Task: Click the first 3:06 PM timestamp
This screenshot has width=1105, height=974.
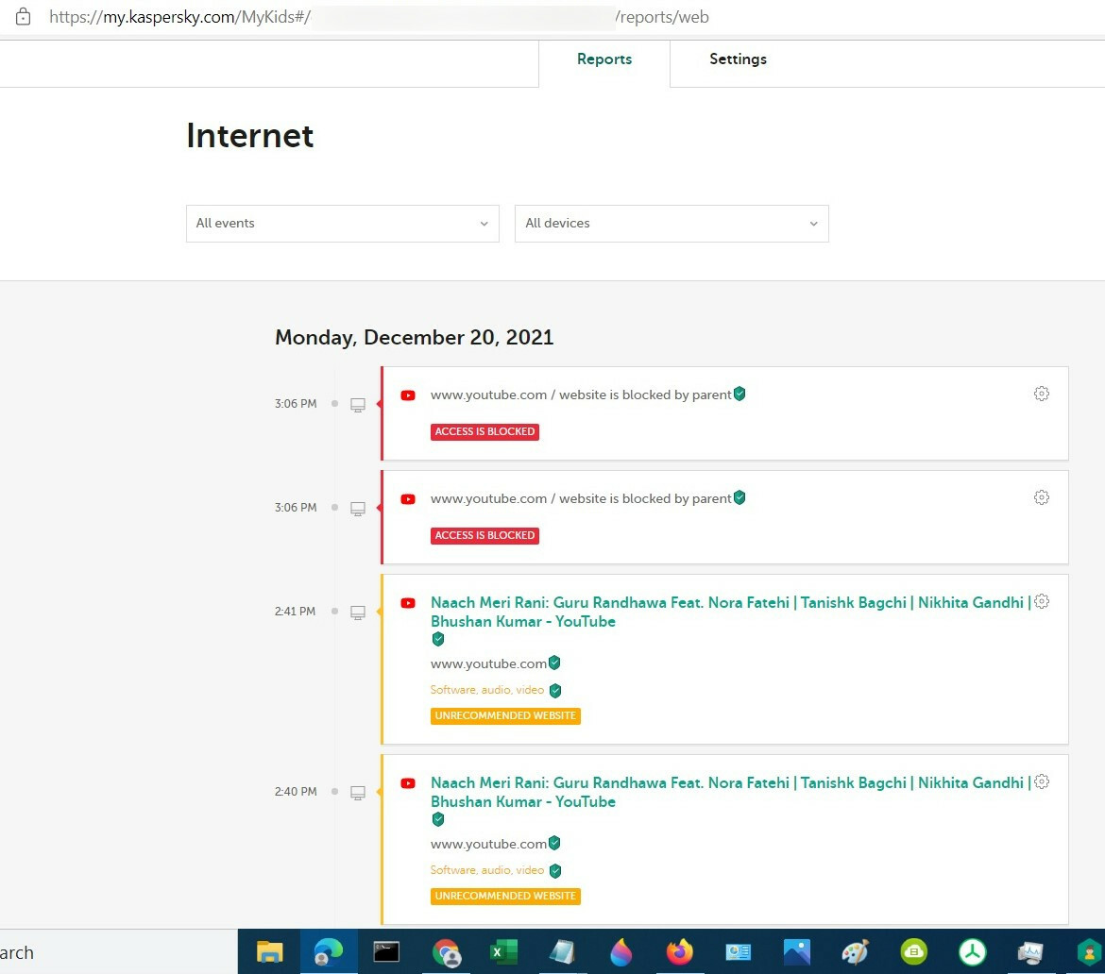Action: pyautogui.click(x=296, y=404)
